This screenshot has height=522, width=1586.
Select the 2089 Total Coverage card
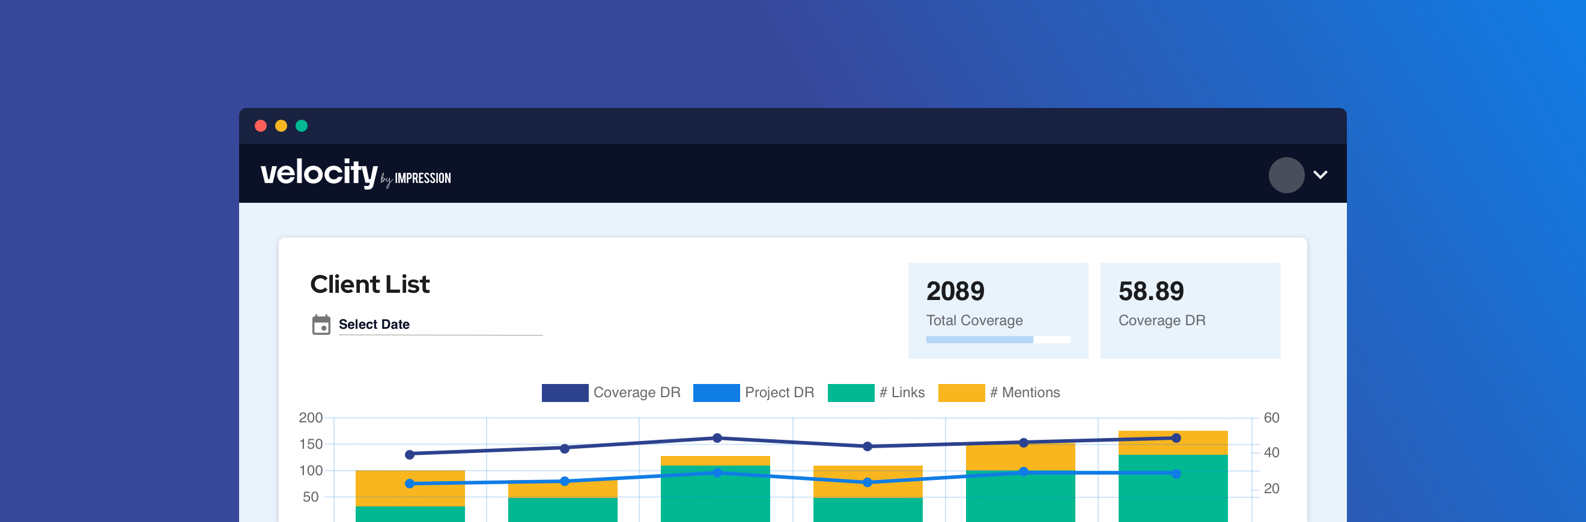click(x=997, y=310)
